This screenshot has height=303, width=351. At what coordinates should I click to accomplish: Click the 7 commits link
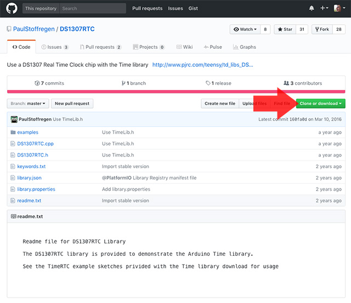(x=49, y=83)
